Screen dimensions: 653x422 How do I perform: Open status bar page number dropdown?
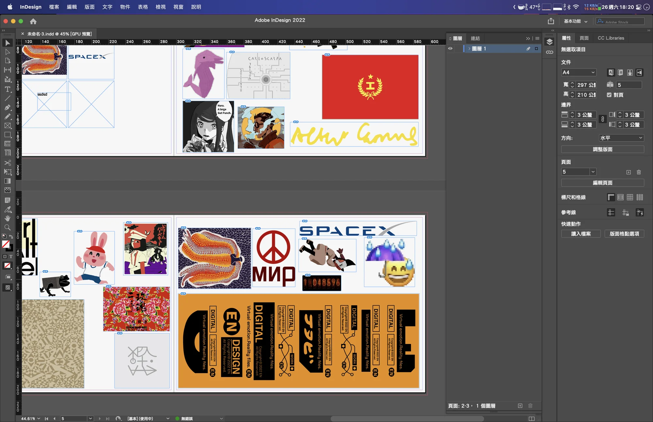(90, 418)
